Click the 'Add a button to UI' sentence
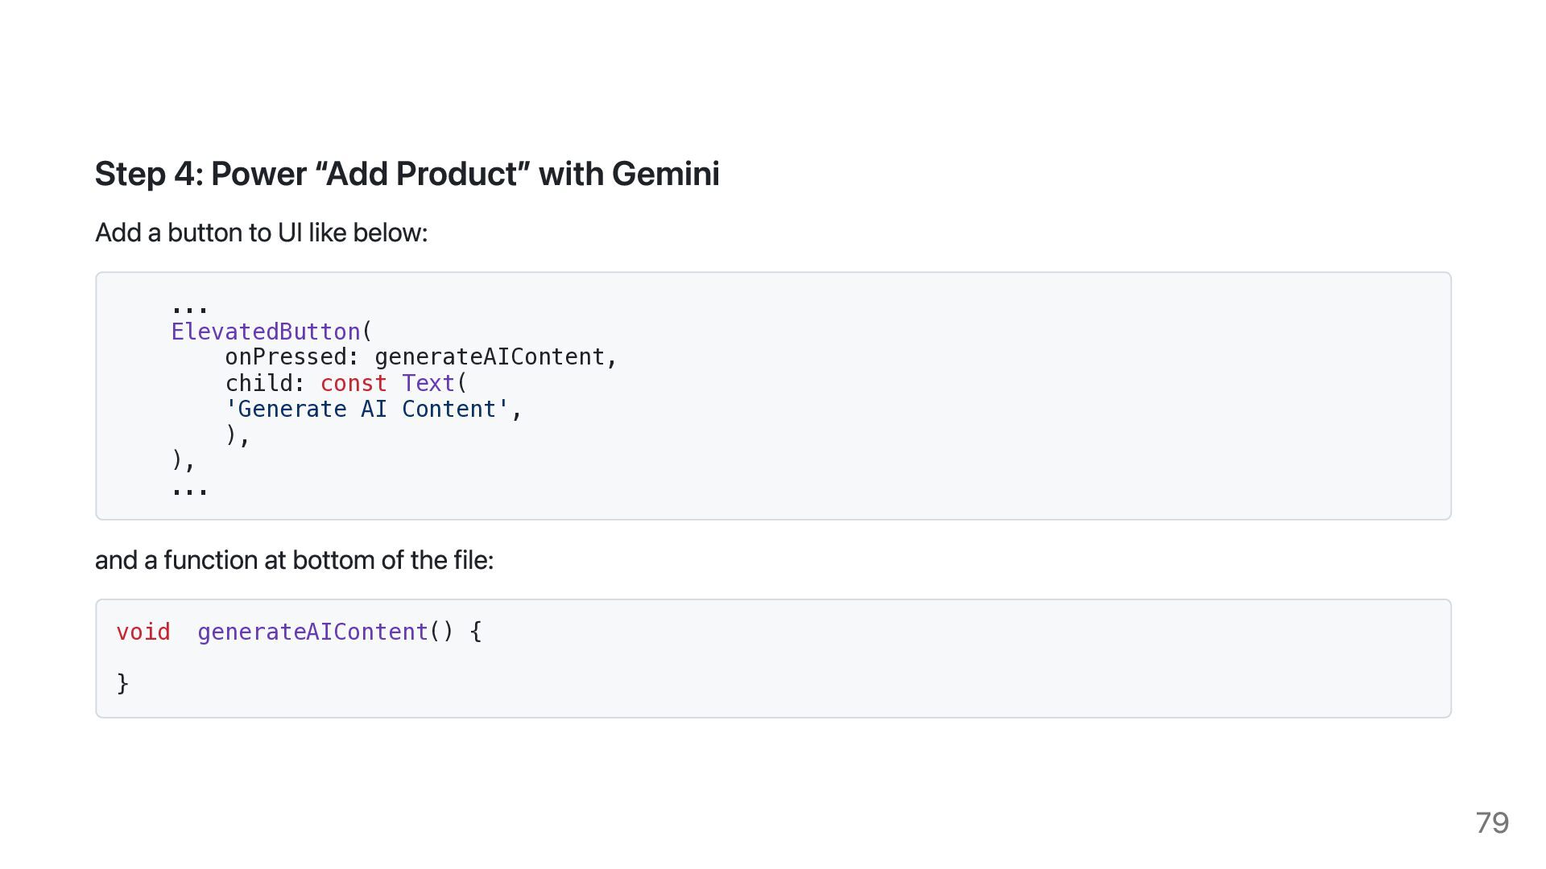Viewport: 1546px width, 869px height. pyautogui.click(x=262, y=233)
